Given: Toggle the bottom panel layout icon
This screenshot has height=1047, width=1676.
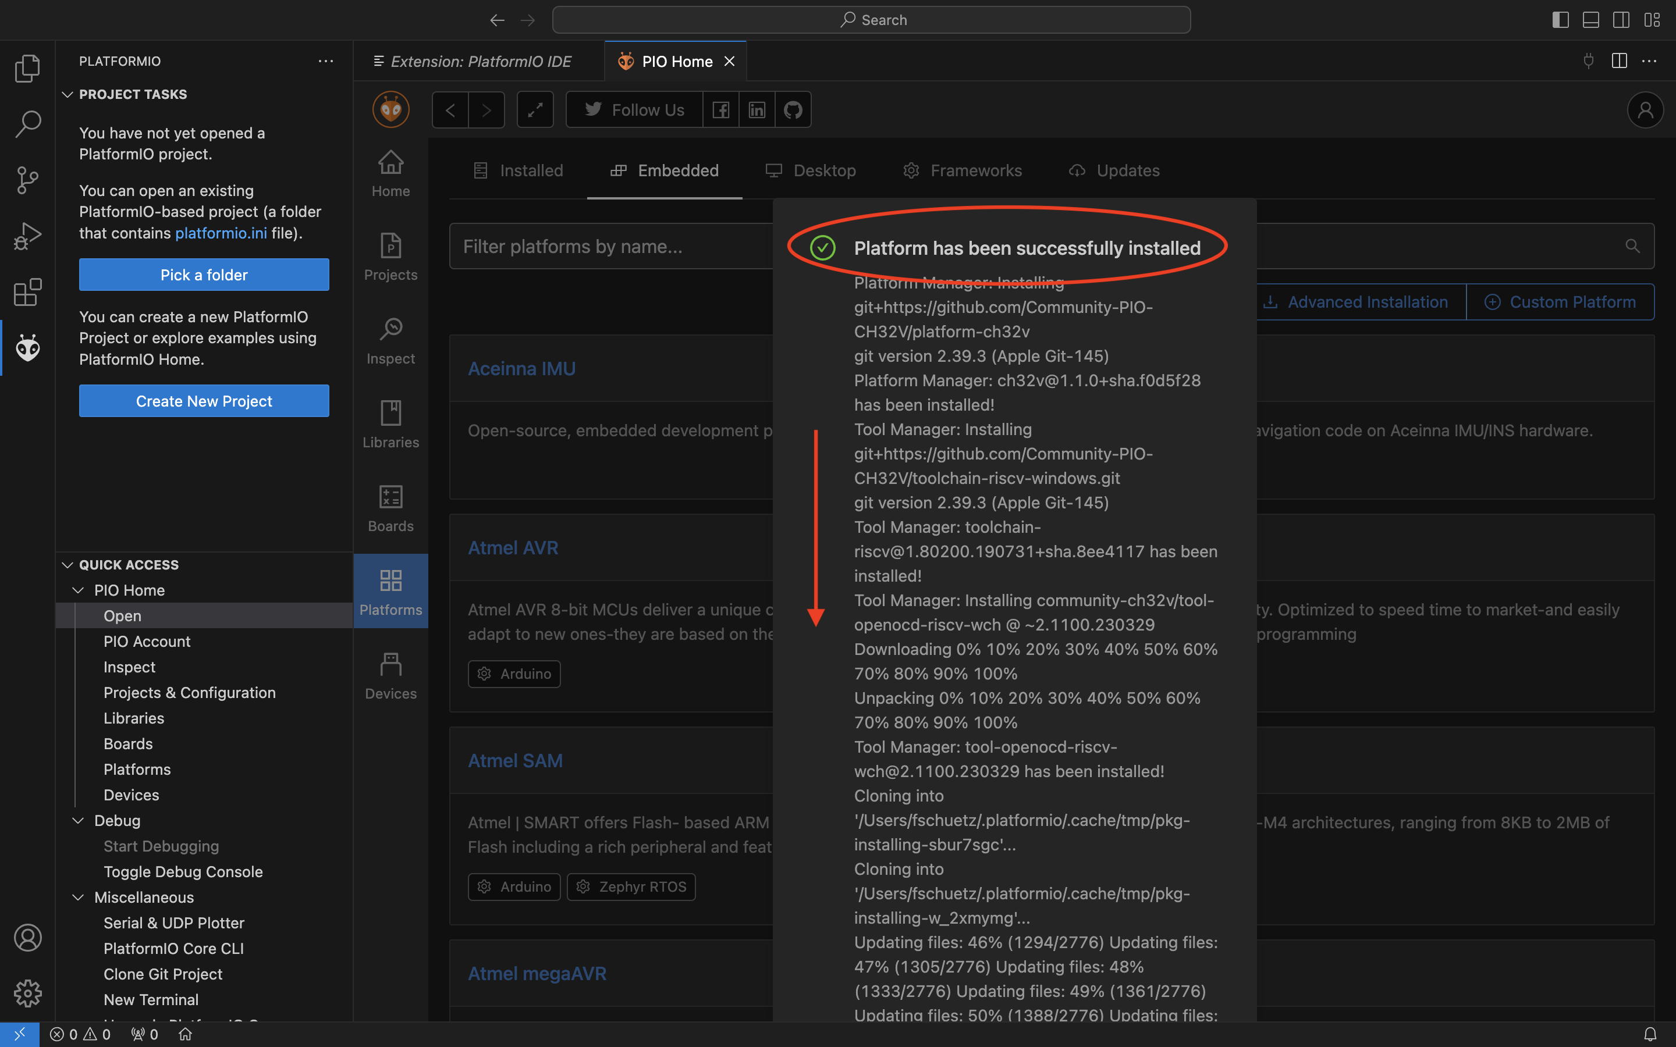Looking at the screenshot, I should pyautogui.click(x=1591, y=19).
